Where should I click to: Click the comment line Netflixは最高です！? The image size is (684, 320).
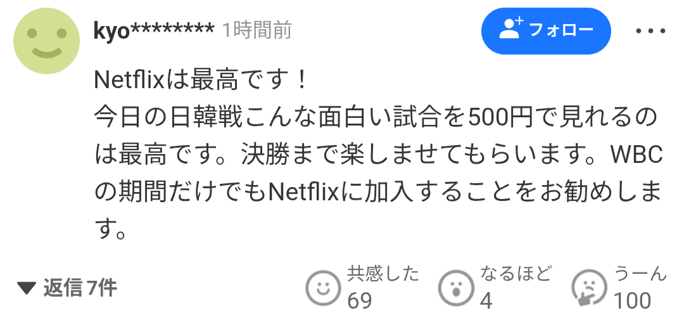tap(201, 80)
